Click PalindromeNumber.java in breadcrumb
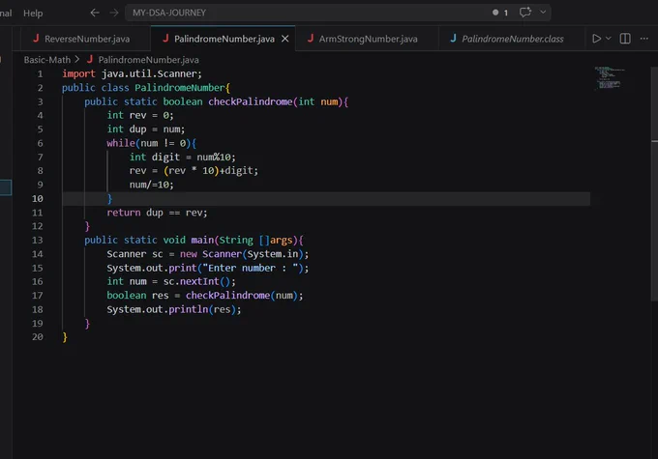658x459 pixels. [x=148, y=60]
